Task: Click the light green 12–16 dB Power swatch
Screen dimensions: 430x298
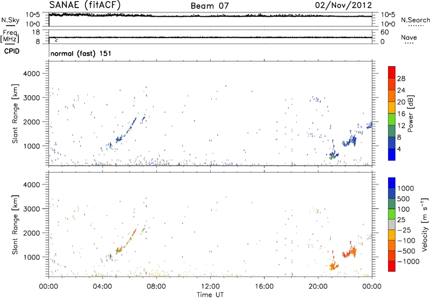Action: pyautogui.click(x=392, y=119)
